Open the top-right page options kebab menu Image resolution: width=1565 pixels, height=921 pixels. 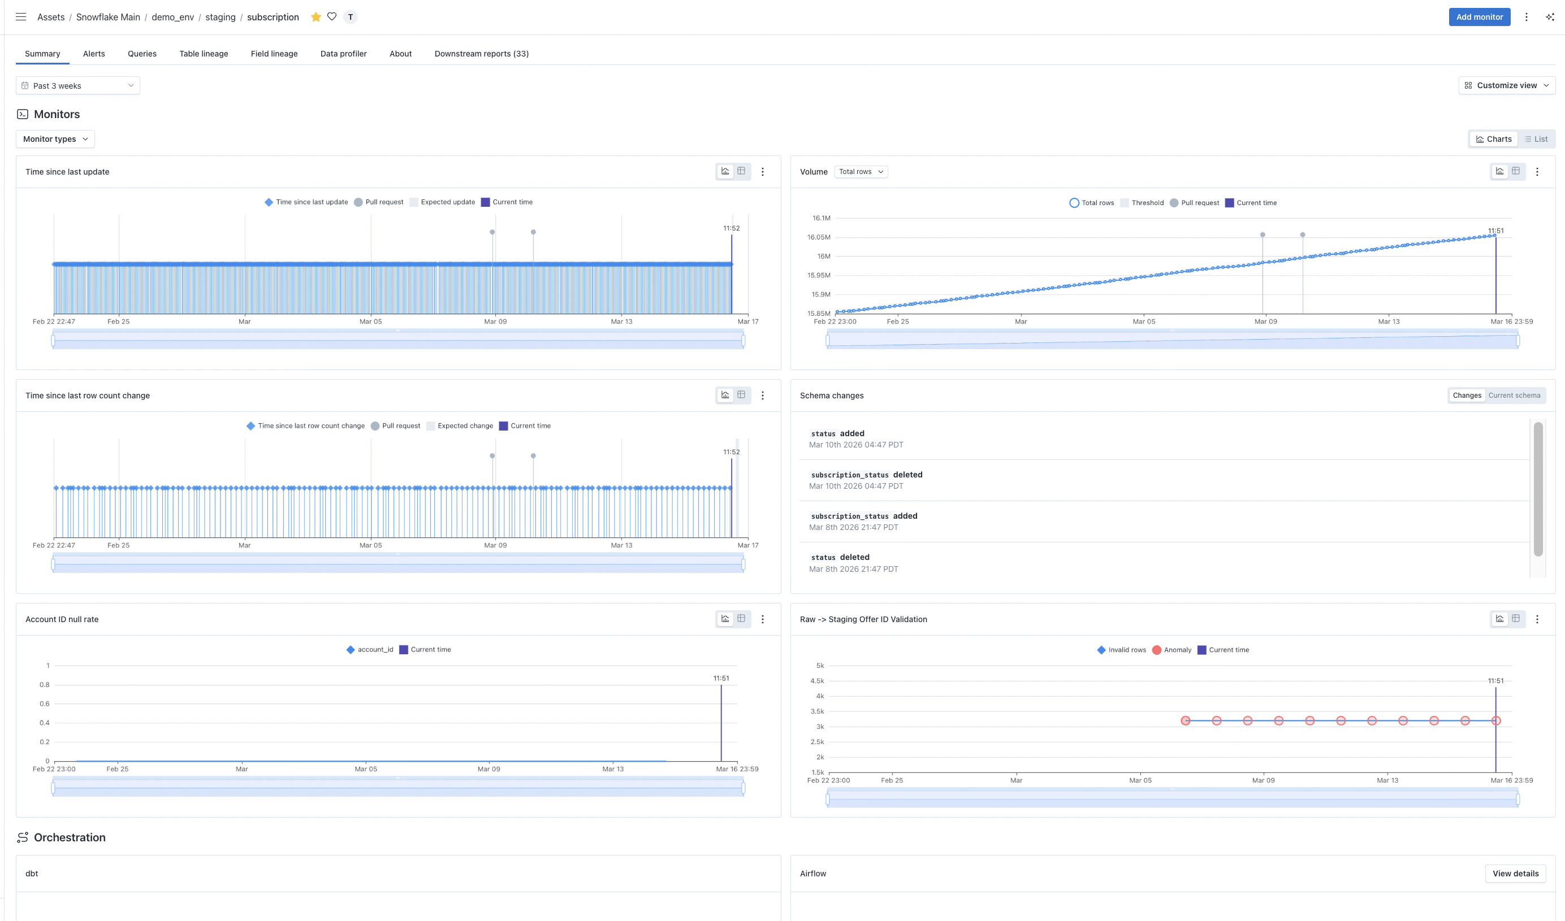[x=1526, y=17]
